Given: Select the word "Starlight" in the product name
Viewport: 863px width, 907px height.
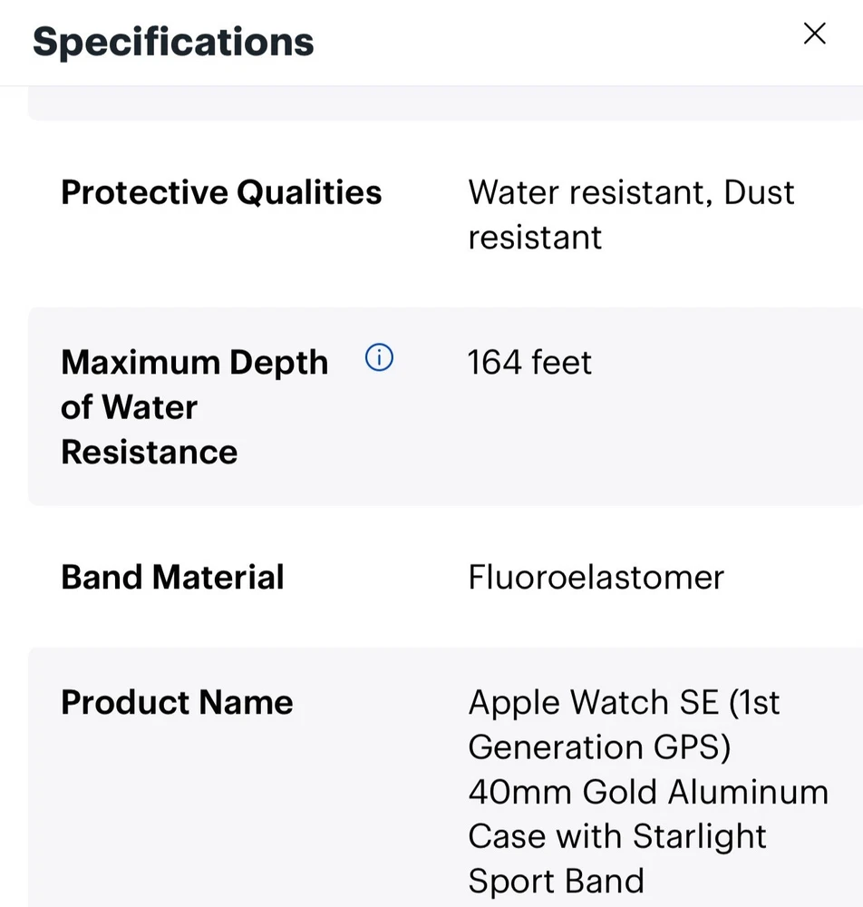Looking at the screenshot, I should tap(699, 835).
